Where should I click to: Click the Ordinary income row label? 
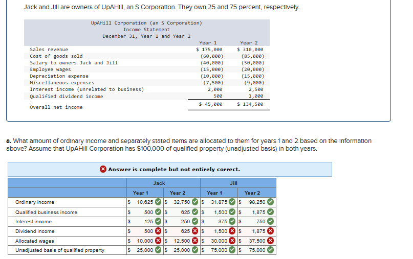(35, 202)
